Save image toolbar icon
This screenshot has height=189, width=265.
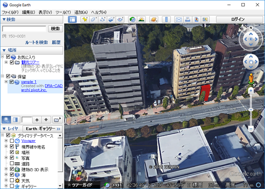click(196, 20)
